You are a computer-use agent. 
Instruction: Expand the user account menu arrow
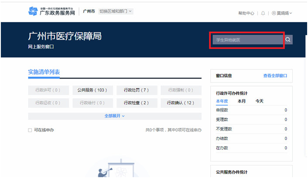coord(291,13)
